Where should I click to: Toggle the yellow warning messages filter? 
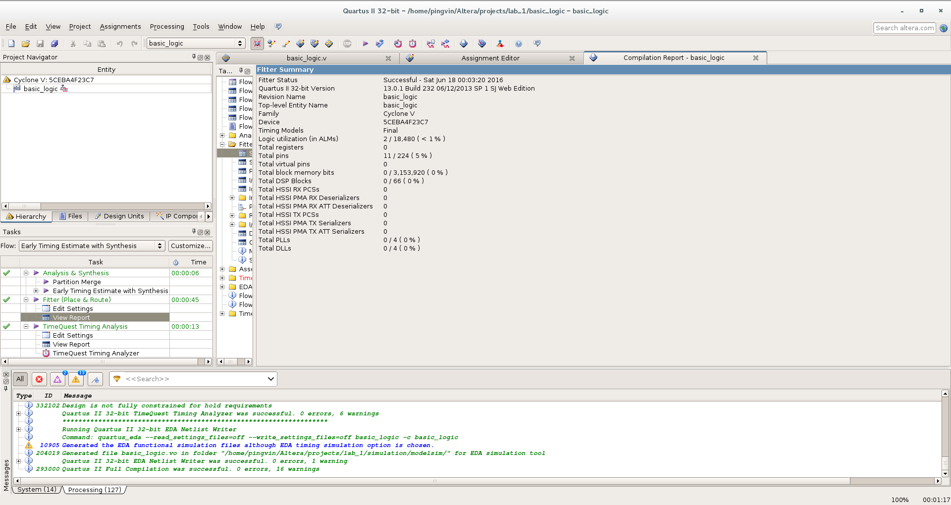pyautogui.click(x=76, y=379)
